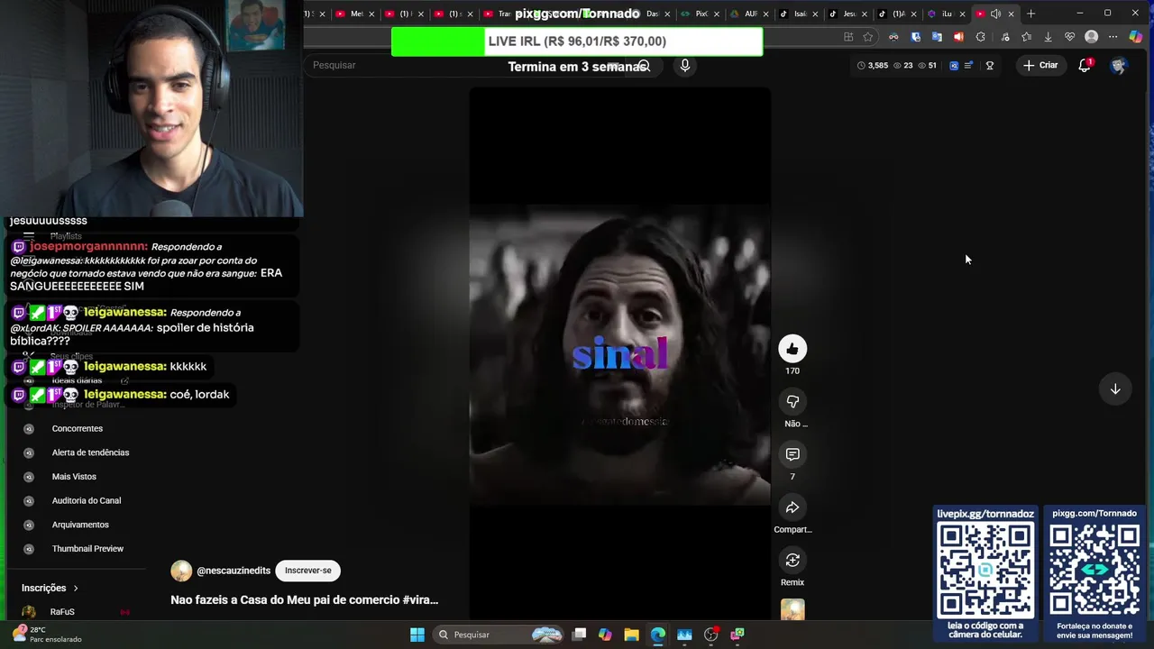Open browser downloads icon
The image size is (1154, 649).
(x=1048, y=37)
